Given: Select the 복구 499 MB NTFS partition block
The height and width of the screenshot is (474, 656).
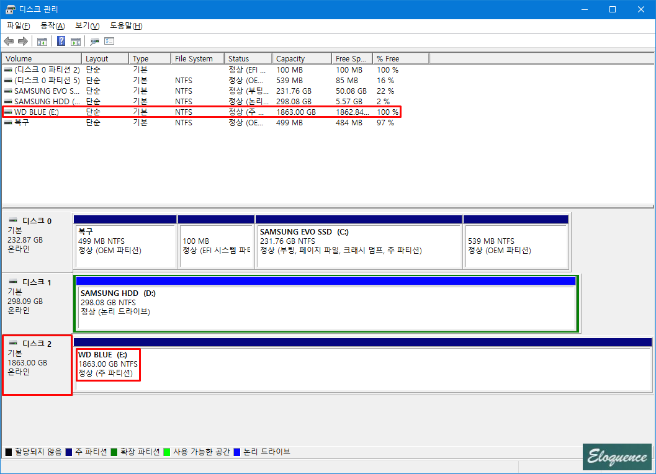Looking at the screenshot, I should [125, 242].
